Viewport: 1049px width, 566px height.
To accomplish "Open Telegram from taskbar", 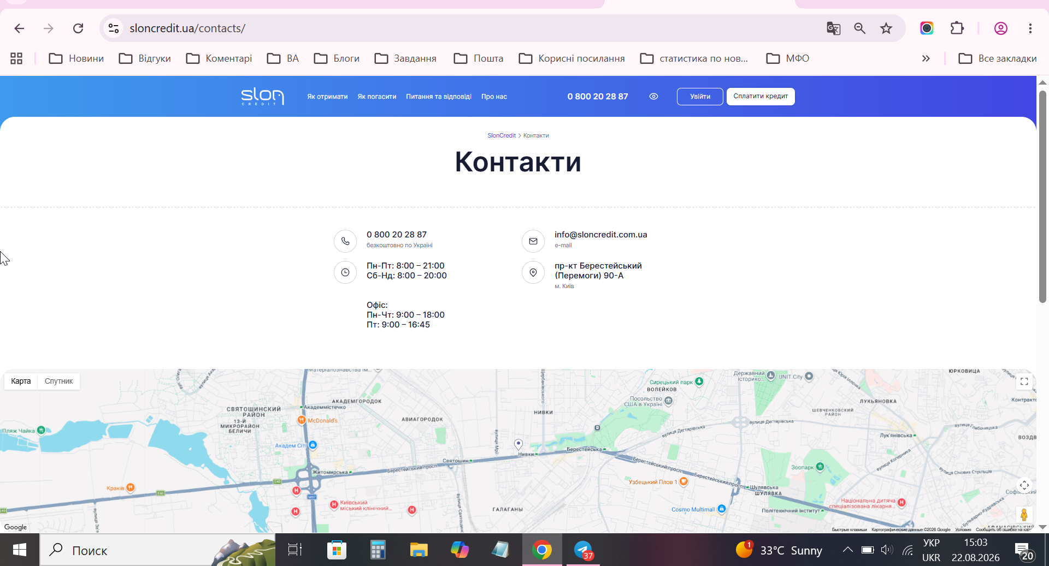I will click(x=584, y=550).
